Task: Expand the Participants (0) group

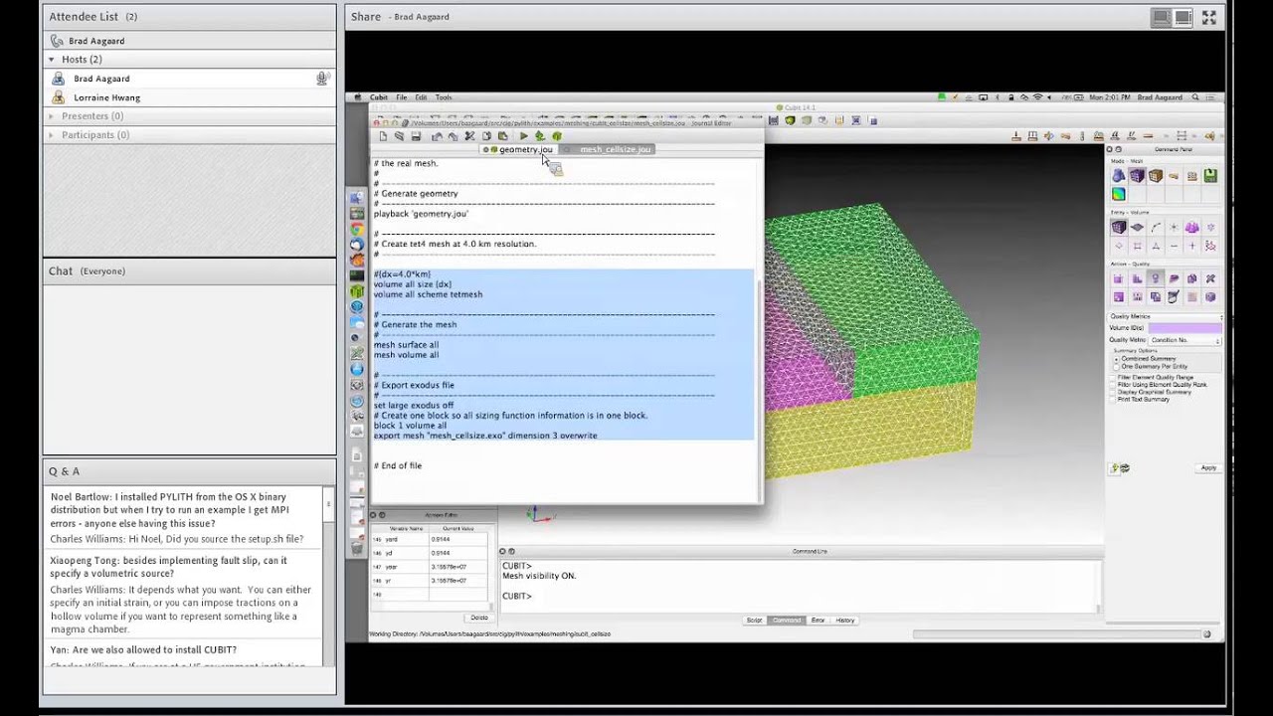Action: tap(52, 135)
